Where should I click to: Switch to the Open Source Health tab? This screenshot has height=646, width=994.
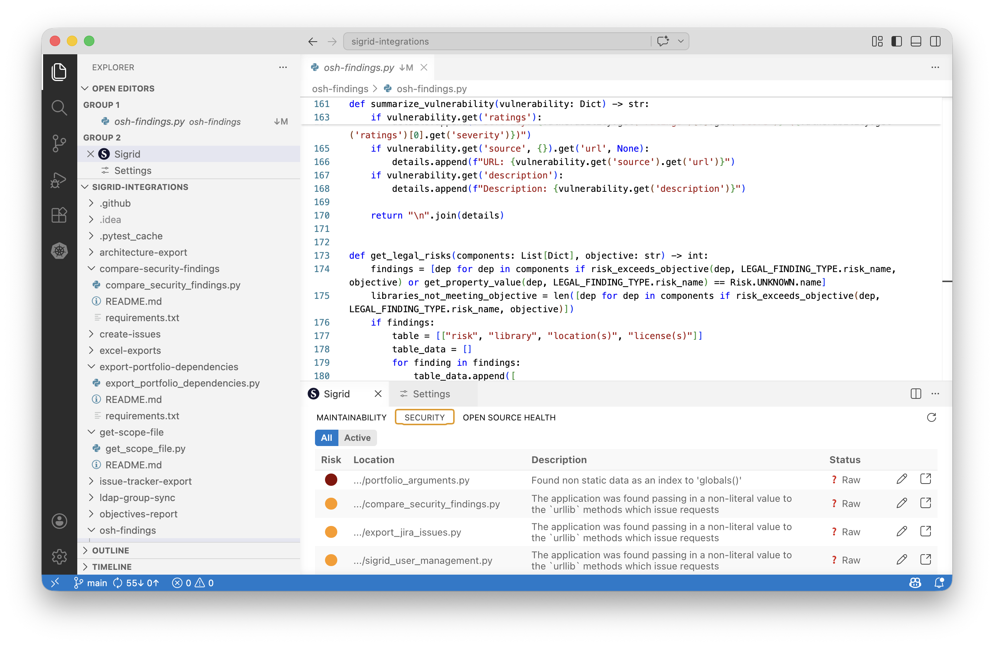click(x=509, y=417)
